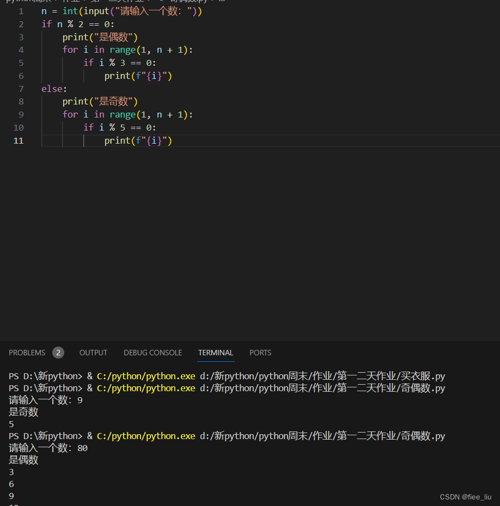500x506 pixels.
Task: Click 'if i % 5 == 0:' line
Action: [x=120, y=127]
